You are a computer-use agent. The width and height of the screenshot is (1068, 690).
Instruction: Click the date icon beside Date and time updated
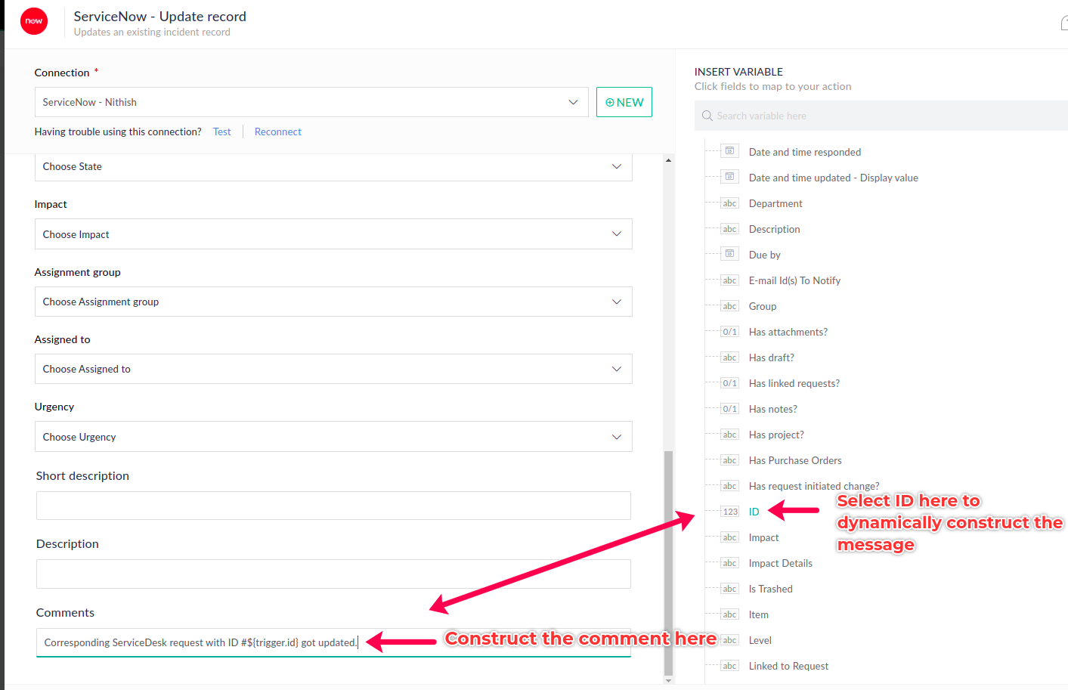(729, 177)
